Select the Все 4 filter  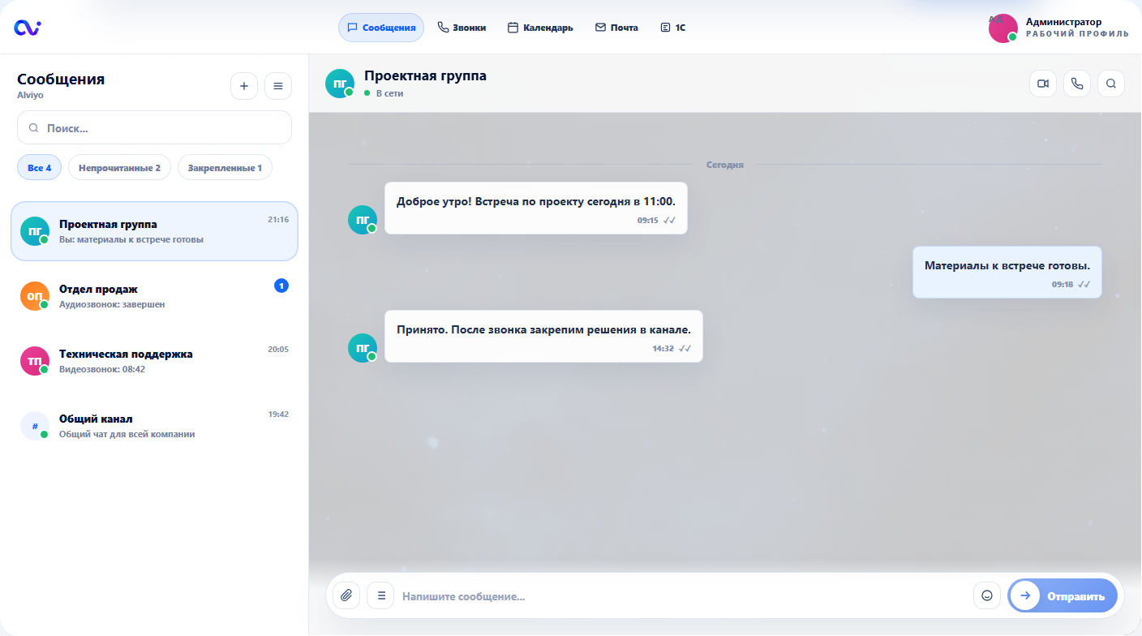coord(39,168)
